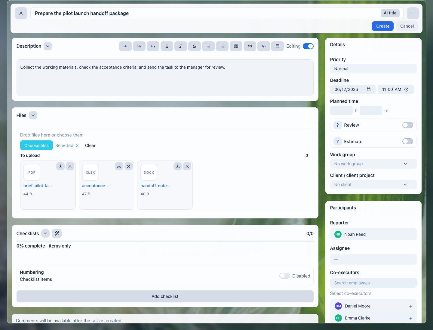Remove the handoff-note DOCX file
Viewport: 433px width, 330px height.
click(x=187, y=166)
